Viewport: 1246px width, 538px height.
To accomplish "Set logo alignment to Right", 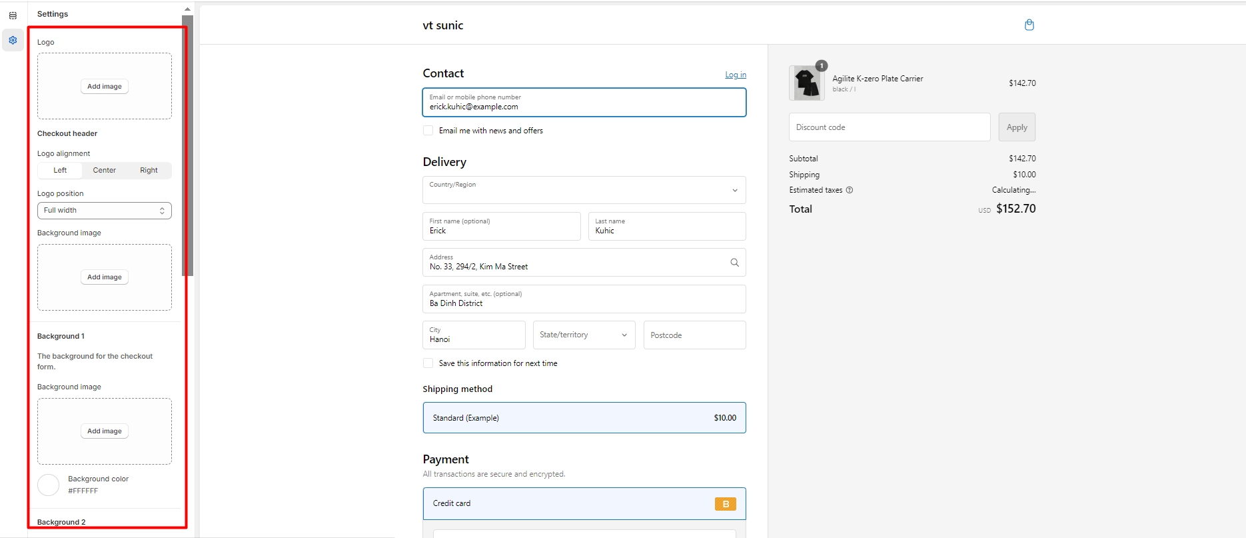I will (x=149, y=171).
